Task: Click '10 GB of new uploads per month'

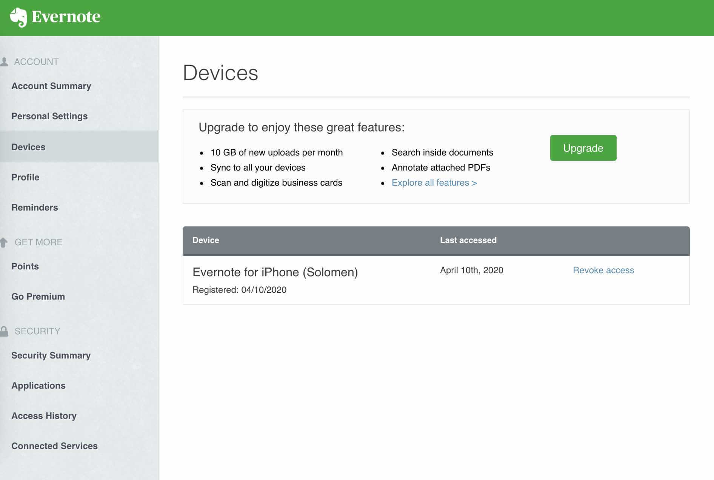Action: coord(277,152)
